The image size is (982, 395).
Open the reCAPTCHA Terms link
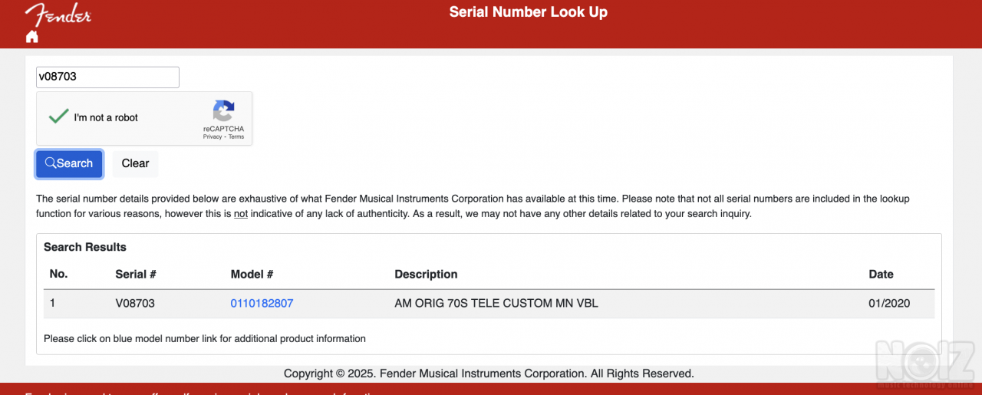(x=236, y=137)
